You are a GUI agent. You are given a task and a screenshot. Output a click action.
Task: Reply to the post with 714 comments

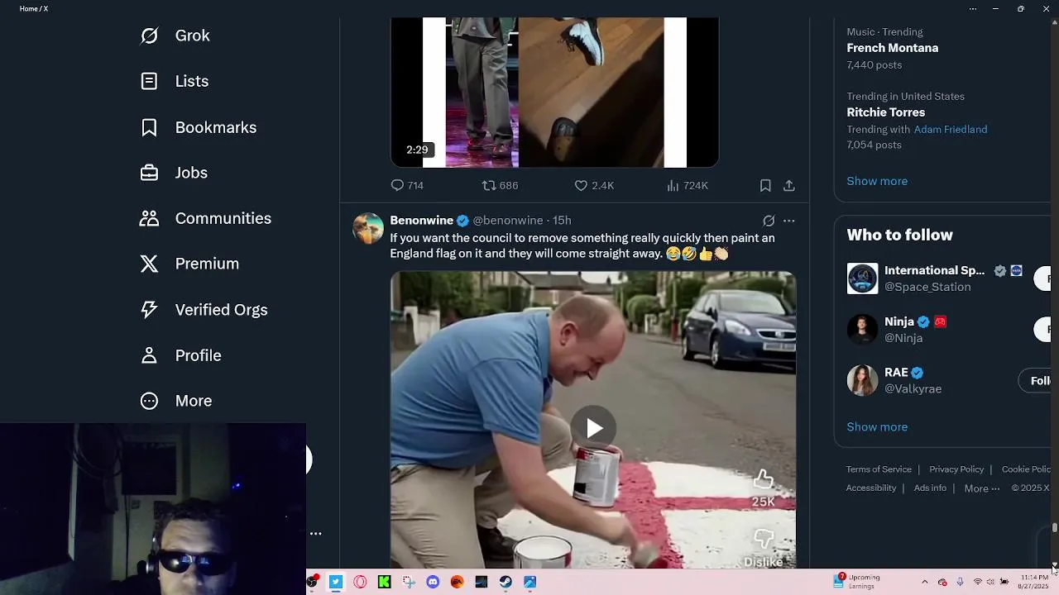[407, 186]
